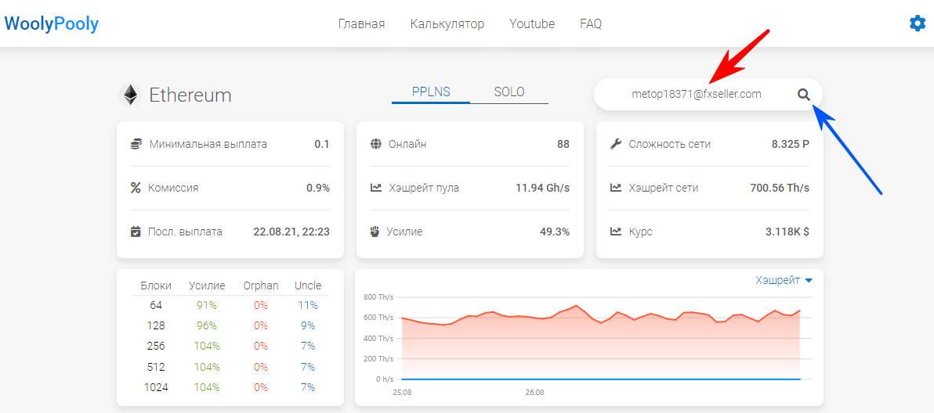Click the network hashrate 700.56 Th/s
This screenshot has width=934, height=413.
point(780,188)
